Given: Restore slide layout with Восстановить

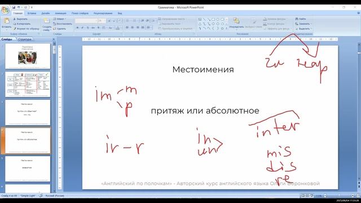Looking at the screenshot, I should [63, 24].
